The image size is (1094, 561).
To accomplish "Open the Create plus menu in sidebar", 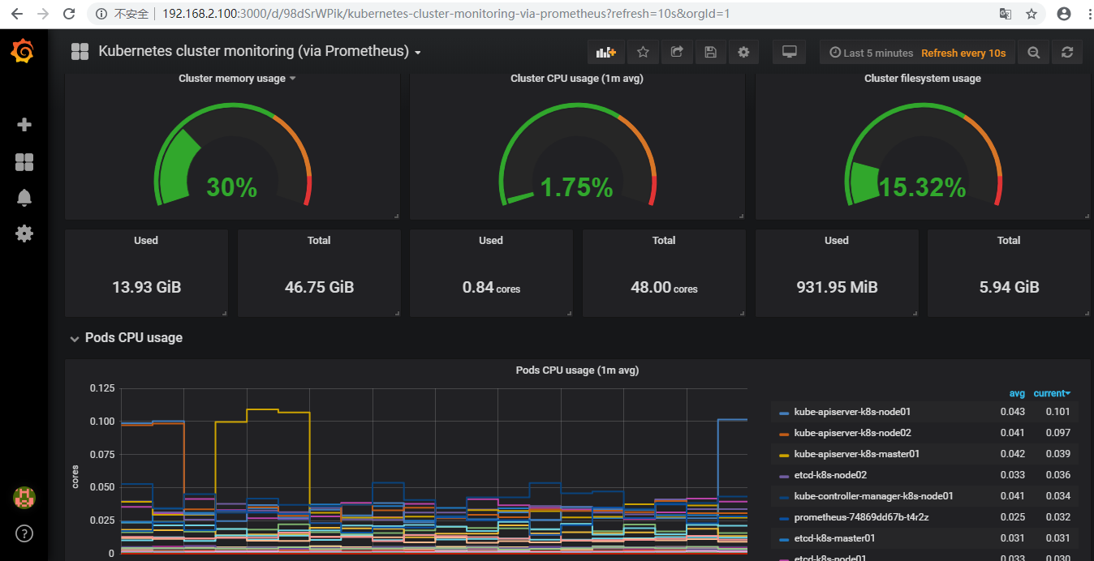I will [x=24, y=125].
